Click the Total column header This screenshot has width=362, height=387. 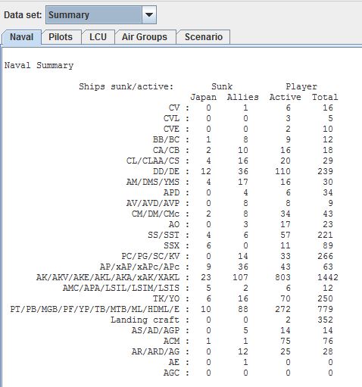(x=325, y=97)
